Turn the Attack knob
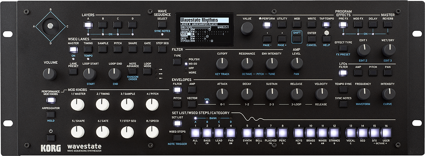 (222, 94)
